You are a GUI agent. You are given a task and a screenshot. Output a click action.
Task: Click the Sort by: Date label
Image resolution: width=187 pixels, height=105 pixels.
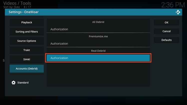coord(11,7)
